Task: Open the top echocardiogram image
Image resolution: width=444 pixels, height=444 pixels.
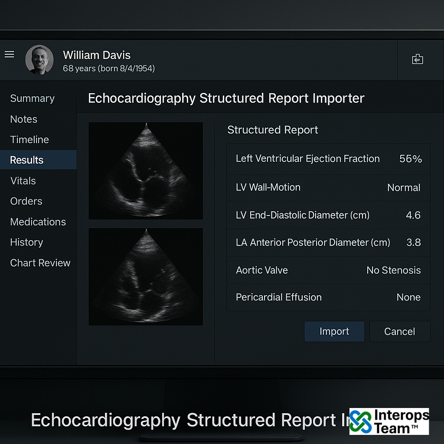Action: 146,171
